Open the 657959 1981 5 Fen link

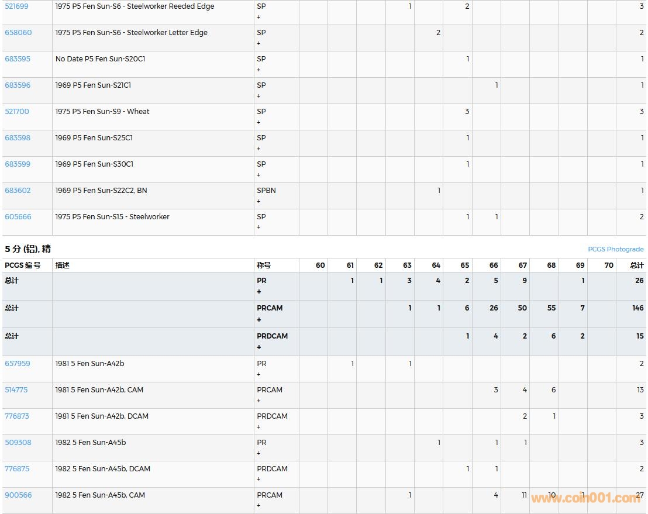point(18,364)
